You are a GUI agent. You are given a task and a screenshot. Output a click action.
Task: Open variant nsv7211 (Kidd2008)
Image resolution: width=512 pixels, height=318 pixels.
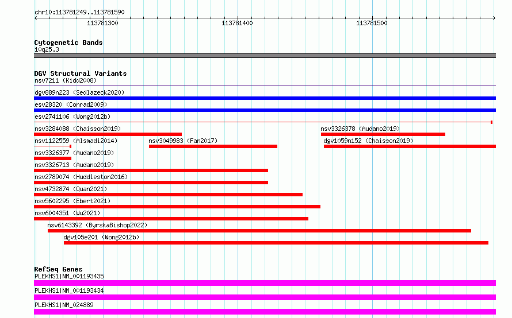pos(66,80)
